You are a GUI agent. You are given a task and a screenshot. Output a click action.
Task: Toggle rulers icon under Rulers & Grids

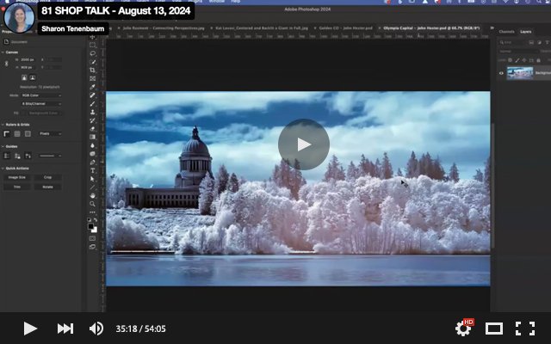[6, 134]
